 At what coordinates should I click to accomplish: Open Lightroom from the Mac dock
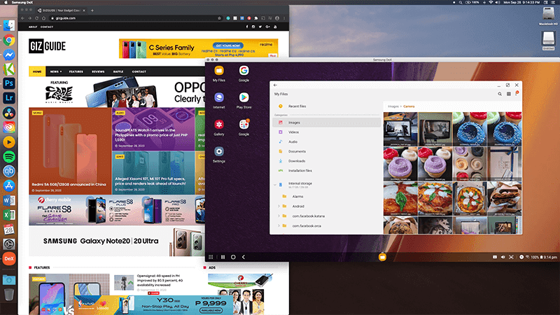pos(9,98)
